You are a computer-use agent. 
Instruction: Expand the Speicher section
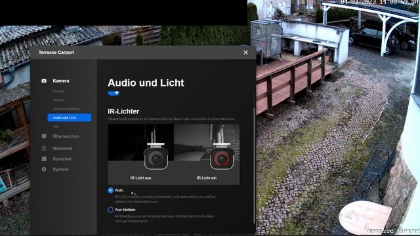pyautogui.click(x=62, y=159)
